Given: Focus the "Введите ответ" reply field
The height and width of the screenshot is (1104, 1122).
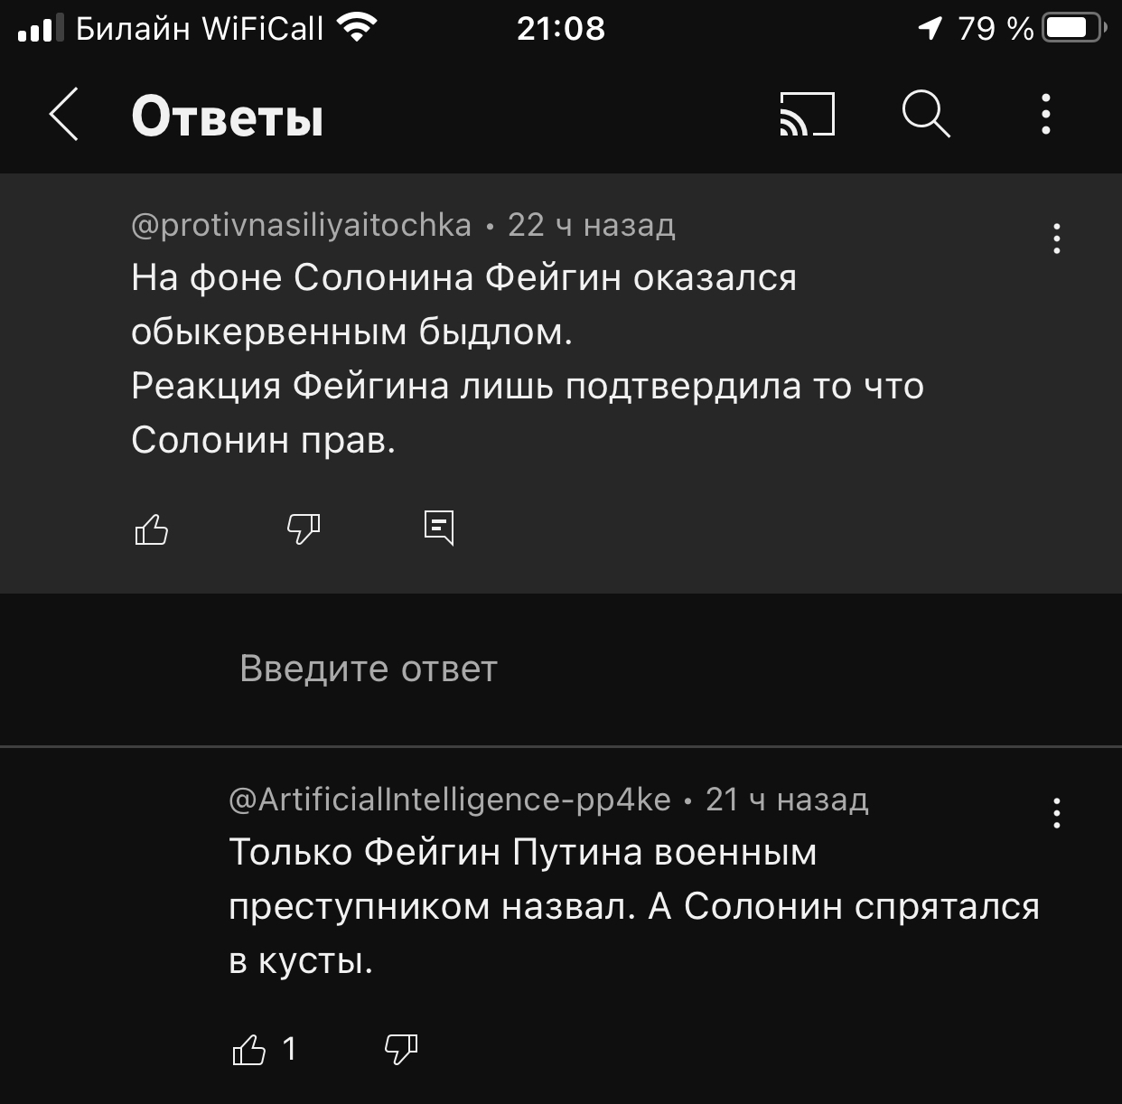Looking at the screenshot, I should (x=561, y=669).
